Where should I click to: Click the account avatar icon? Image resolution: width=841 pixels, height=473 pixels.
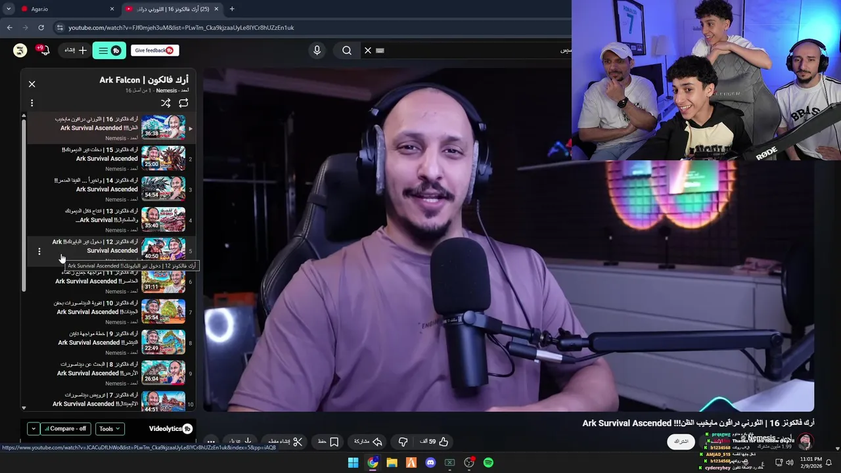tap(20, 51)
